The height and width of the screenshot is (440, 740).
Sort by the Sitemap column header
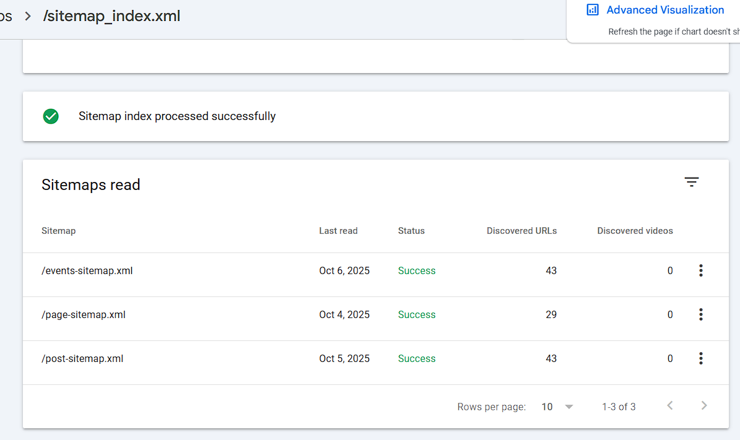(x=58, y=231)
